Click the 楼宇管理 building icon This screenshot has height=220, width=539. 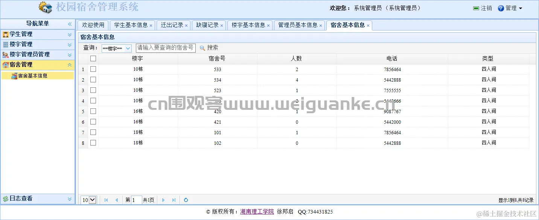6,45
